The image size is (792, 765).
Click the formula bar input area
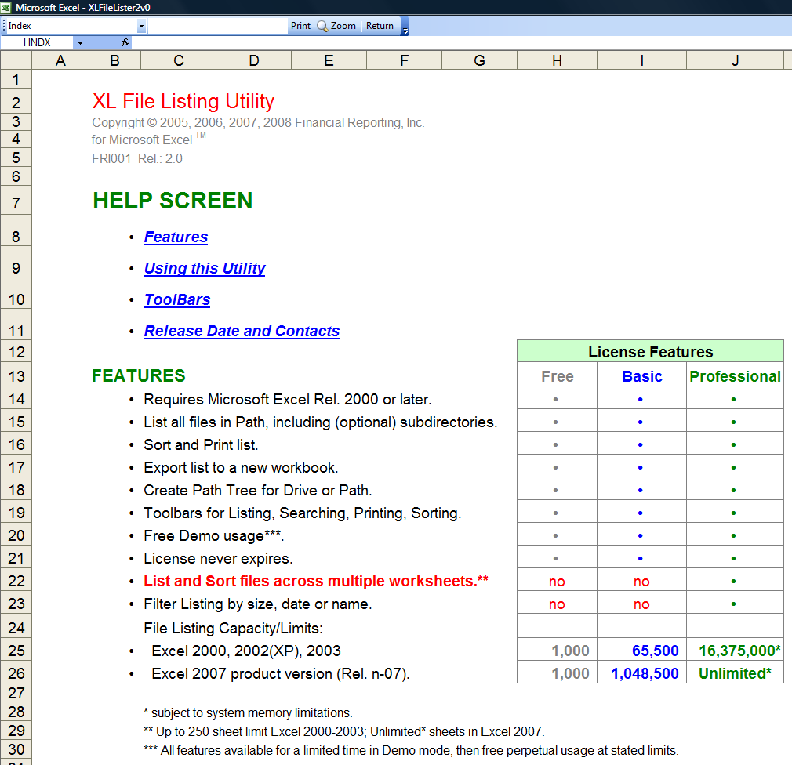click(x=460, y=43)
